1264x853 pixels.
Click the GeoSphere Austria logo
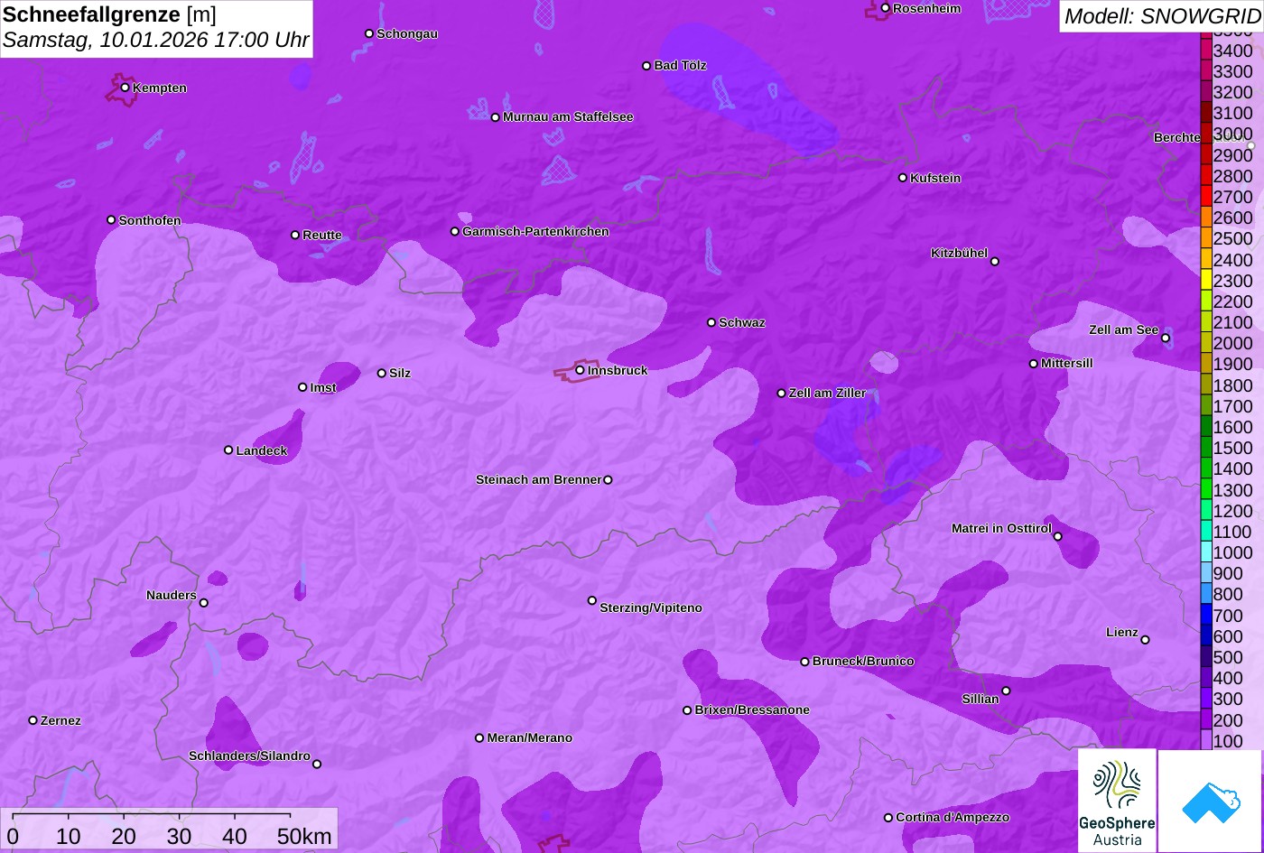click(x=1117, y=801)
